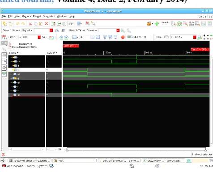Screen dimensions: 213x172
Task: Click the red stop simulation button
Action: [x=123, y=37]
